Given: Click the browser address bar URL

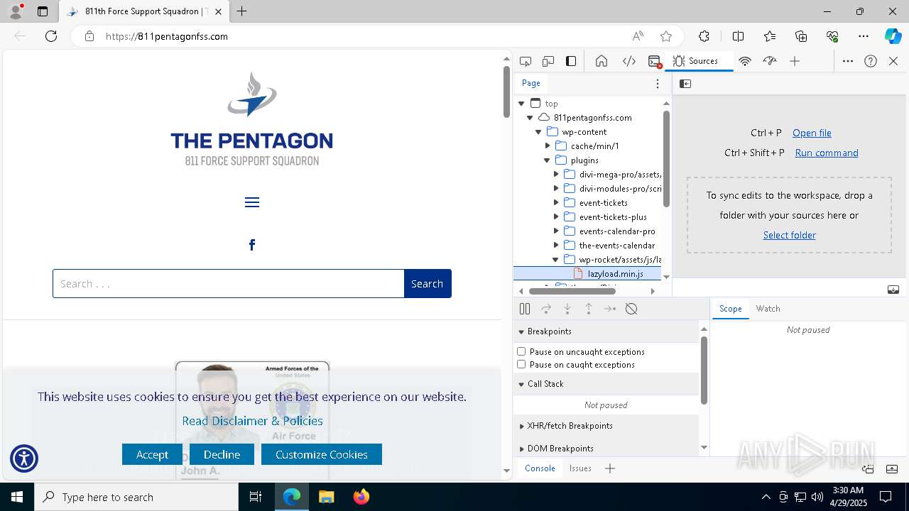Looking at the screenshot, I should [167, 36].
